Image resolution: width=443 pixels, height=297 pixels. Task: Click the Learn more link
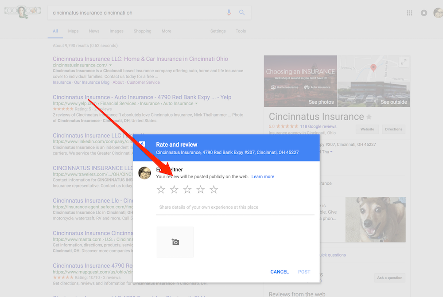[263, 176]
